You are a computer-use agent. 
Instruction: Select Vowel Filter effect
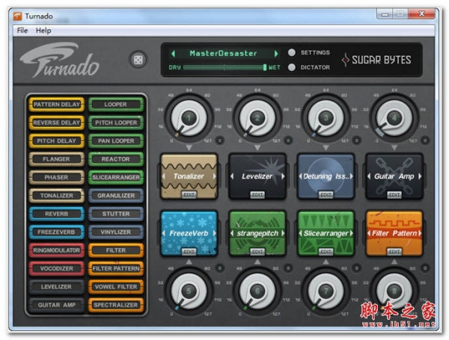(116, 287)
